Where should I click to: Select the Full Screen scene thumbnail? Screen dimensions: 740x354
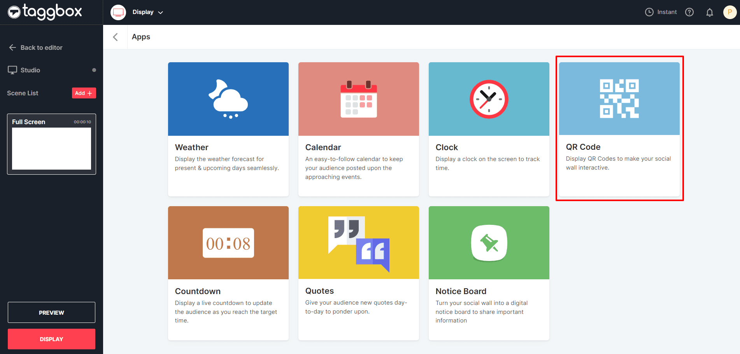point(51,148)
